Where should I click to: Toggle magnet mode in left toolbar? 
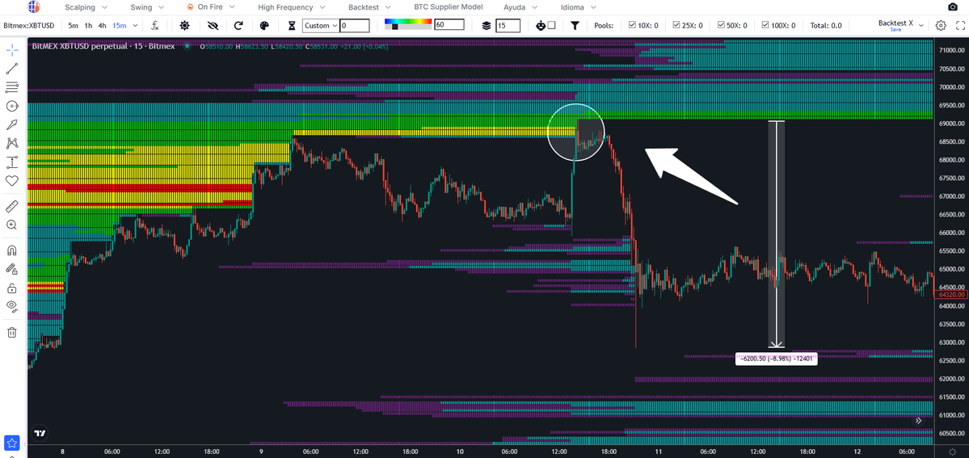[x=12, y=251]
